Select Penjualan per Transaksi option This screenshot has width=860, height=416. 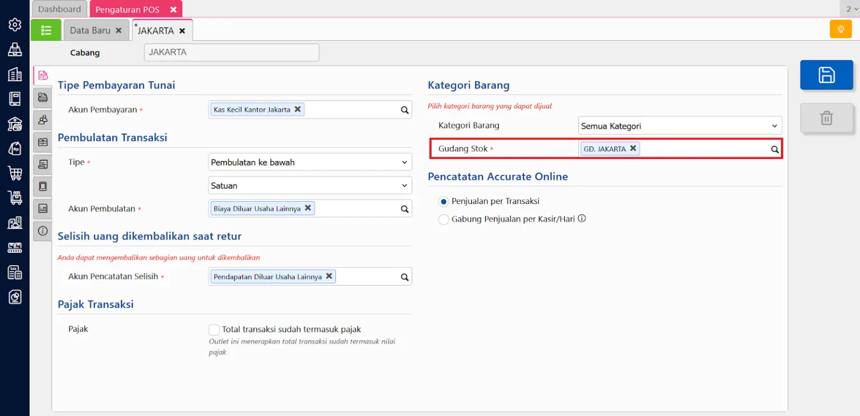(x=444, y=201)
